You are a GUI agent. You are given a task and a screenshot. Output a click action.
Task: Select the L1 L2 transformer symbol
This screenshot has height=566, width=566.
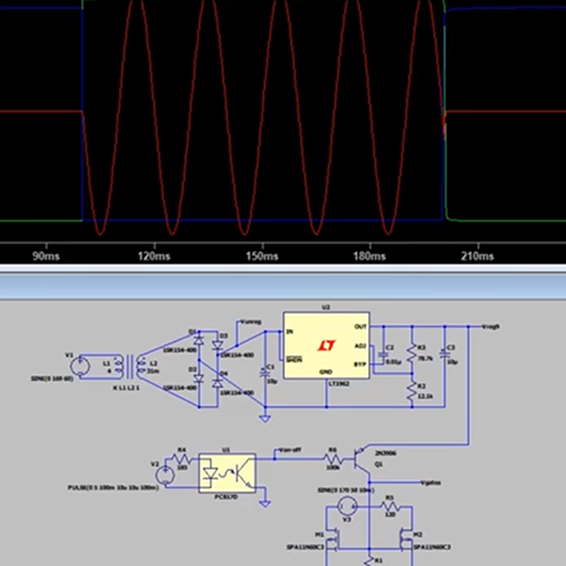tap(130, 365)
